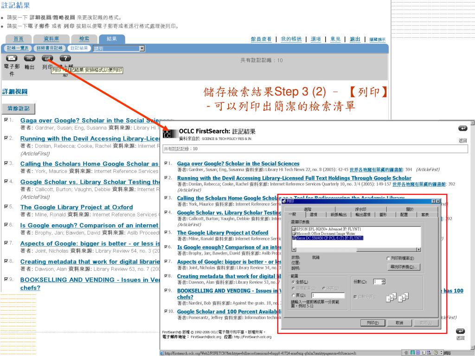Image resolution: width=475 pixels, height=356 pixels.
Task: Click the print (列印) toolbar icon
Action: 47,58
